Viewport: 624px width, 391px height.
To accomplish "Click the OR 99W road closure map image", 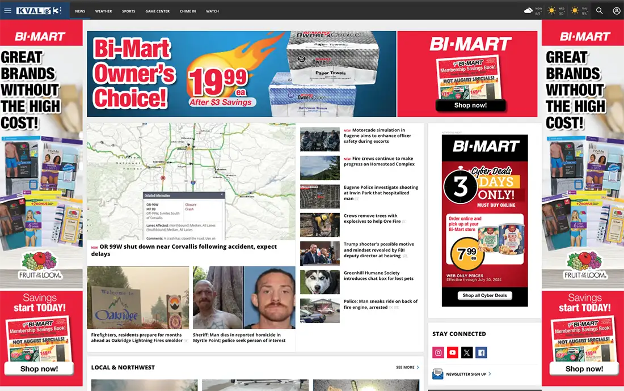I will (x=191, y=181).
